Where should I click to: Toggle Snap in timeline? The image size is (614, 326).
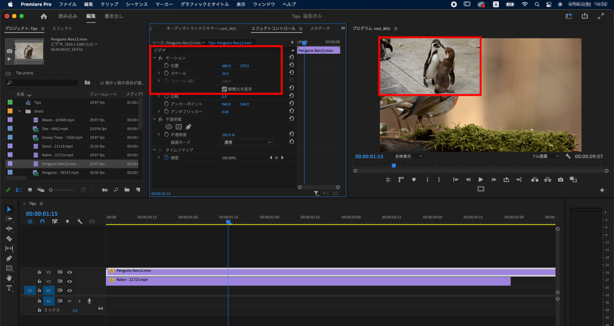42,221
